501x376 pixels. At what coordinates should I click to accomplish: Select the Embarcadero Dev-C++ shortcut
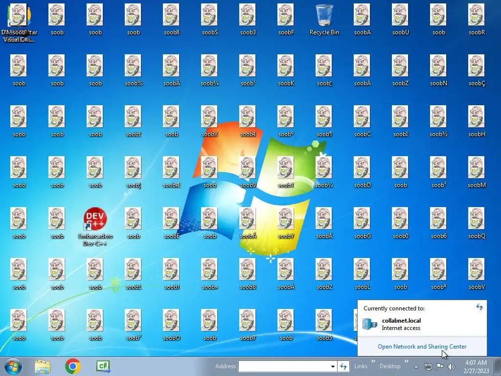95,227
